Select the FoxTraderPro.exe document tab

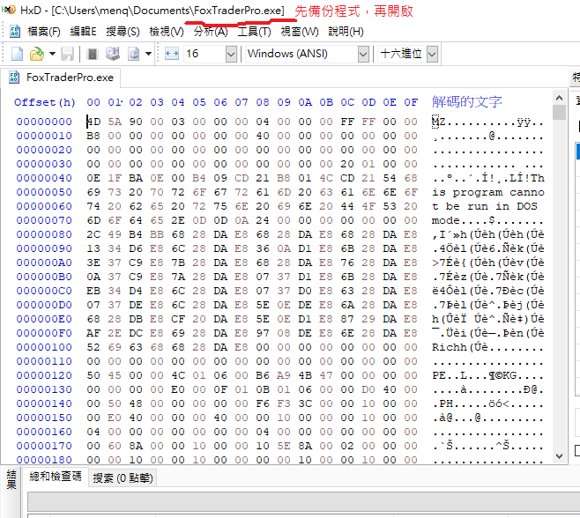[x=61, y=78]
